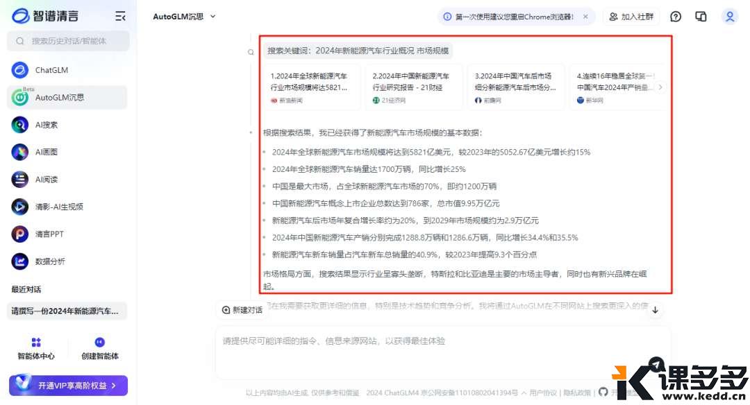
Task: Open the 智能体中心 tab
Action: 36,349
